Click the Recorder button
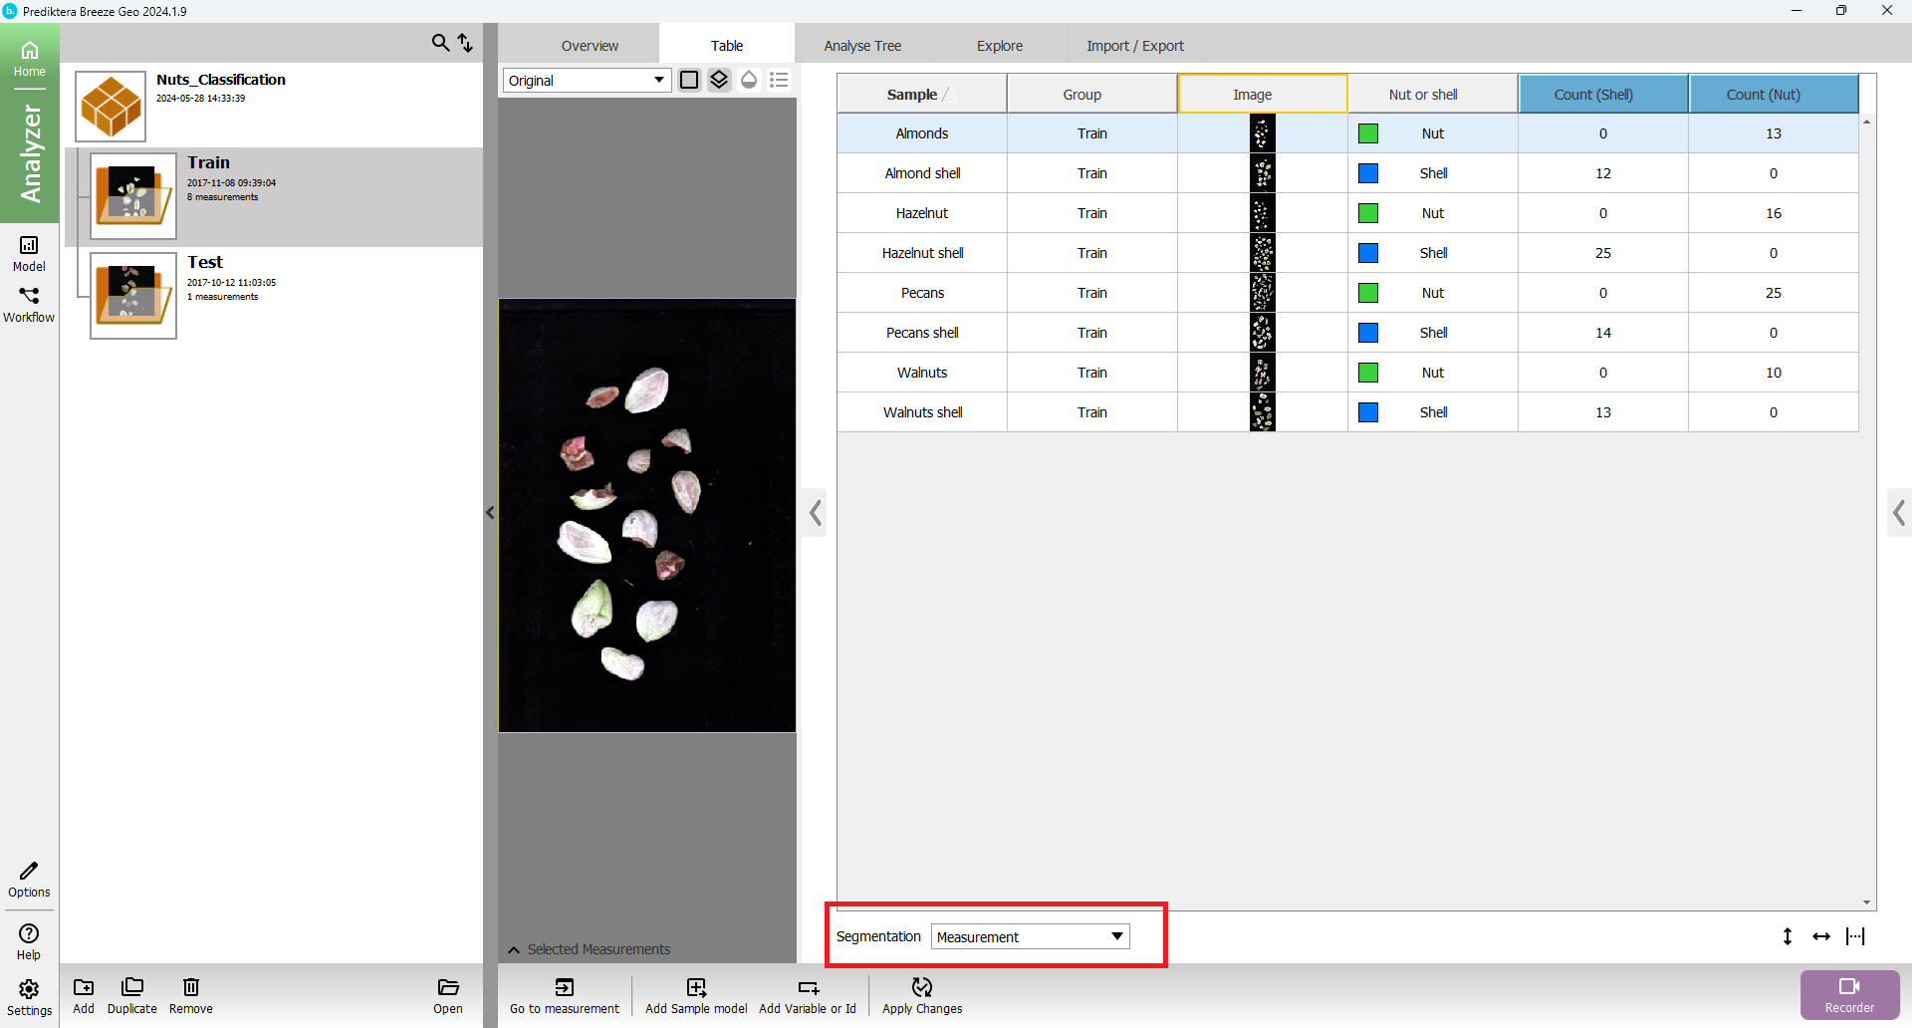This screenshot has height=1028, width=1912. pyautogui.click(x=1849, y=994)
